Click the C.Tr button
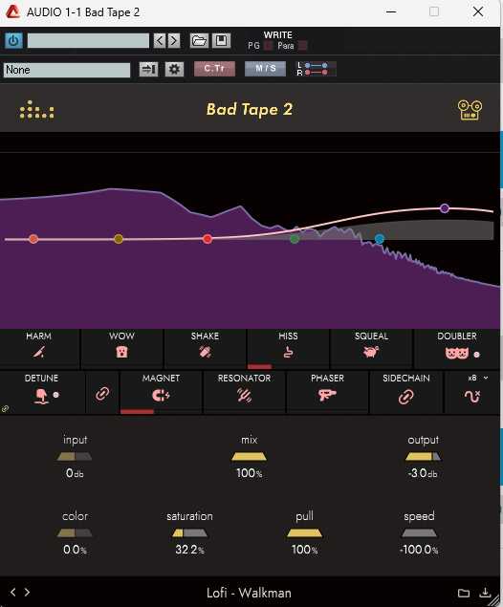This screenshot has width=503, height=607. 214,69
